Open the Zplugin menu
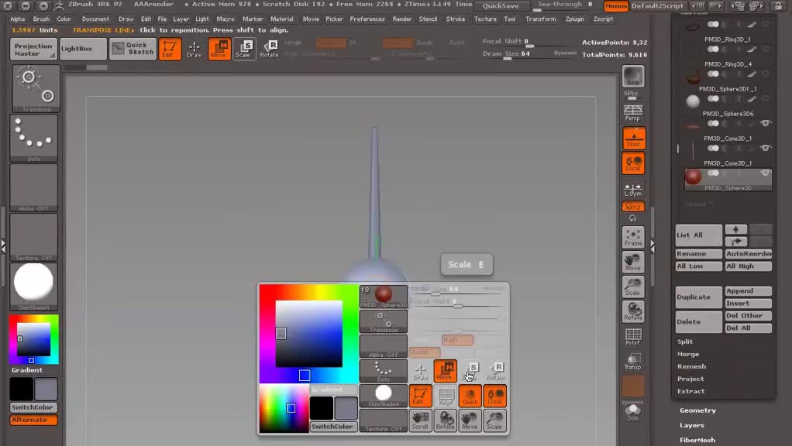The width and height of the screenshot is (792, 446). [574, 19]
